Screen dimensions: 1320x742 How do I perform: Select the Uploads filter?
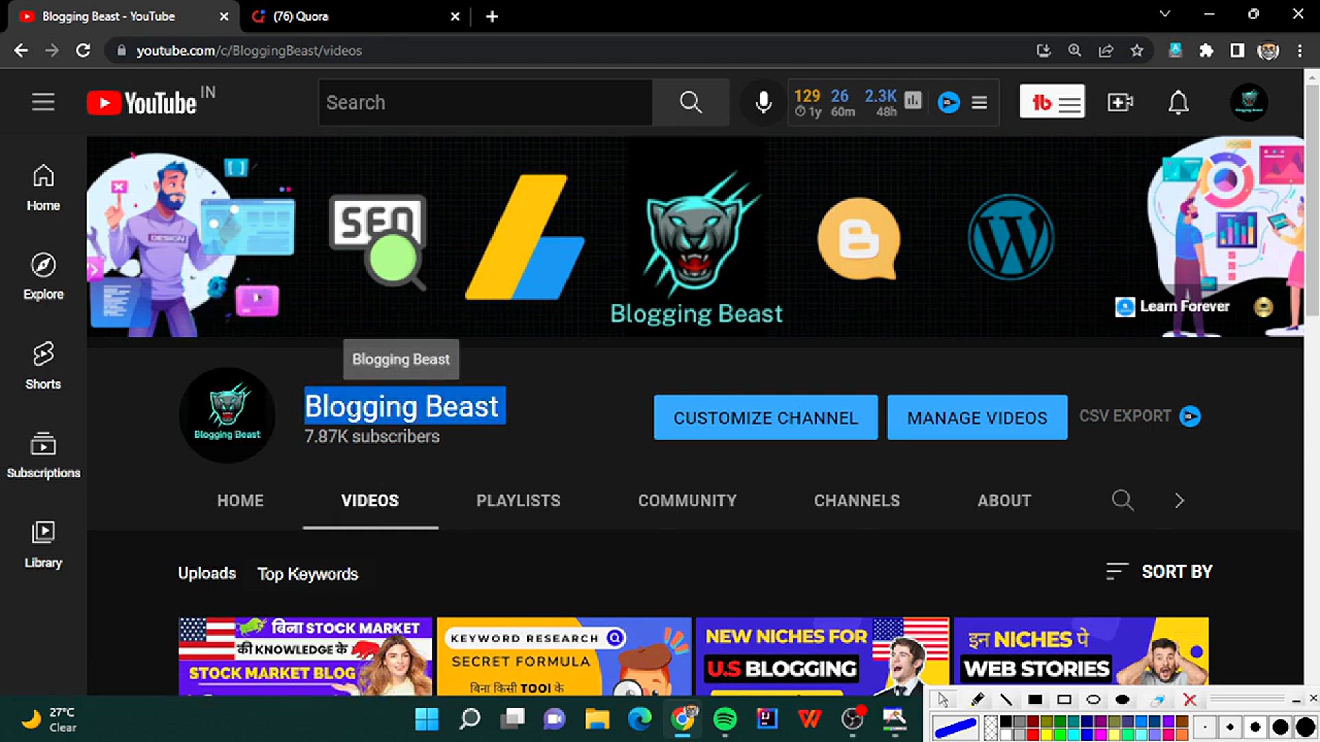click(207, 573)
